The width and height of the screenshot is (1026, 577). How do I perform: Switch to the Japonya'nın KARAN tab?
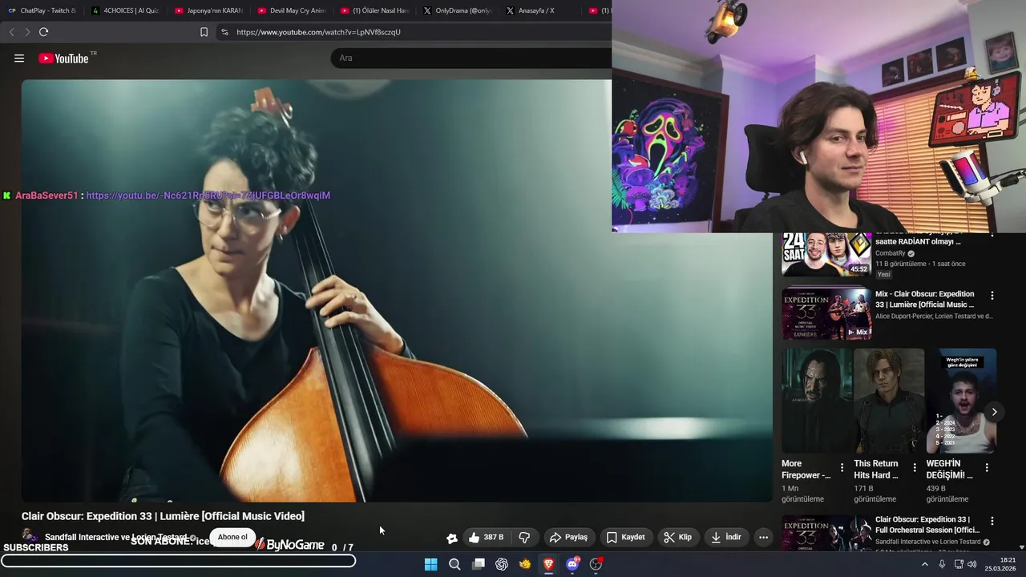pyautogui.click(x=209, y=10)
